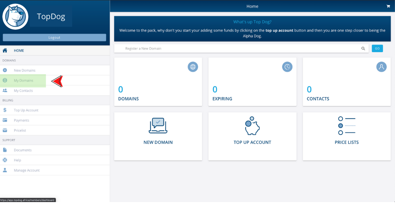Select Top Up Account menu entry
This screenshot has width=395, height=207.
(55, 110)
